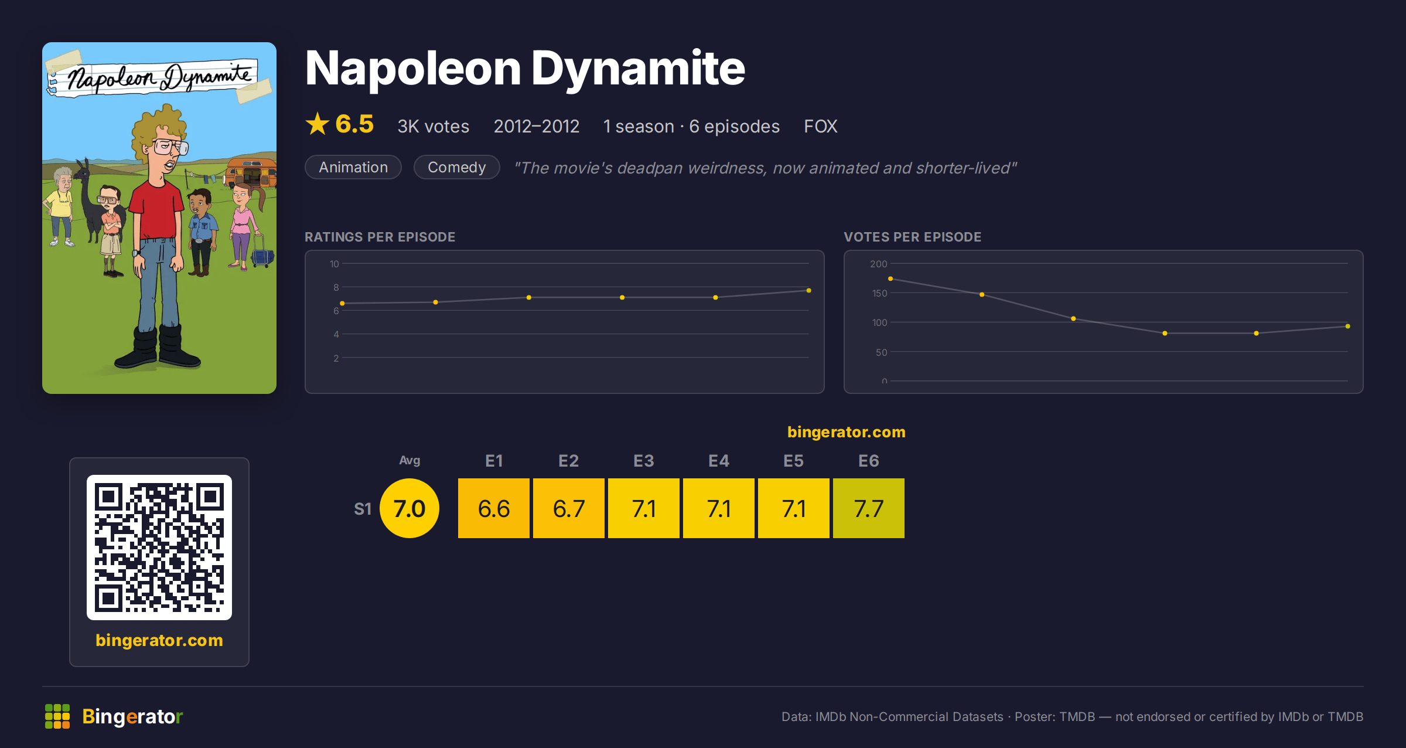This screenshot has width=1406, height=748.
Task: Select episode E6 rating tile 7.7
Action: 869,508
